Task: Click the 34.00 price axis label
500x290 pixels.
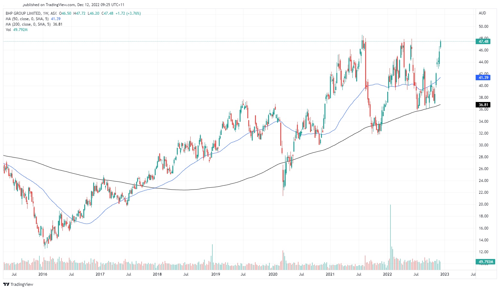Action: pos(484,121)
